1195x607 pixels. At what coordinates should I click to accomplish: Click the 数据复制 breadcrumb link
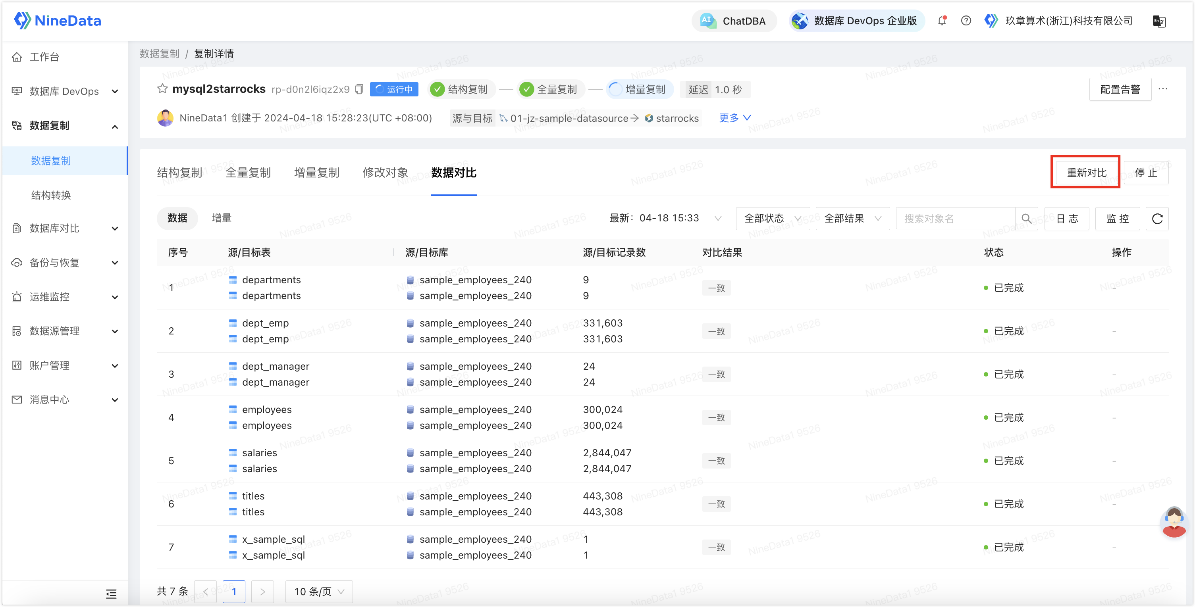[x=160, y=54]
